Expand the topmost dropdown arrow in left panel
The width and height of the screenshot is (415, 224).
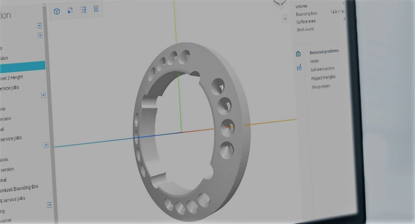[x=40, y=26]
